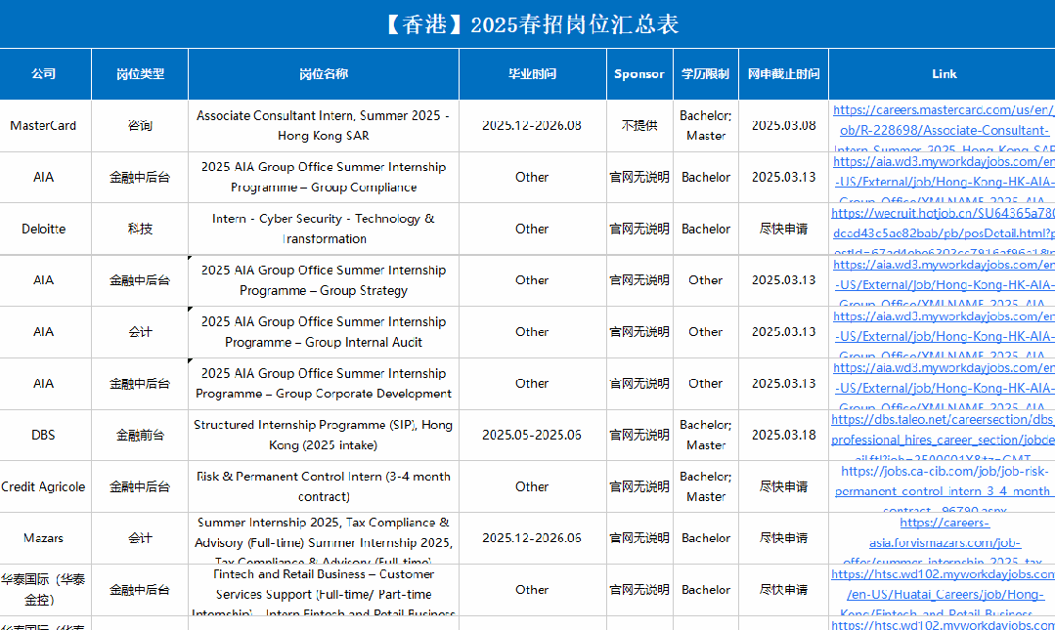Open the 华泰国际 htsc workdayjobs link
The image size is (1055, 630).
point(944,590)
